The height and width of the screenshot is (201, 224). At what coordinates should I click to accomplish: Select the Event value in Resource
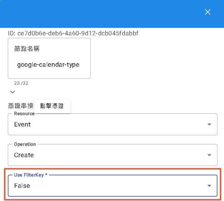point(22,124)
